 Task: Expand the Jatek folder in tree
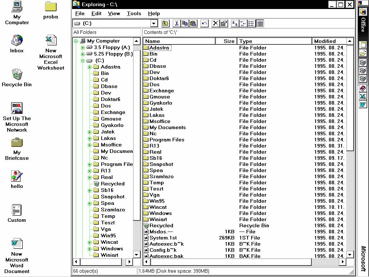(89, 132)
